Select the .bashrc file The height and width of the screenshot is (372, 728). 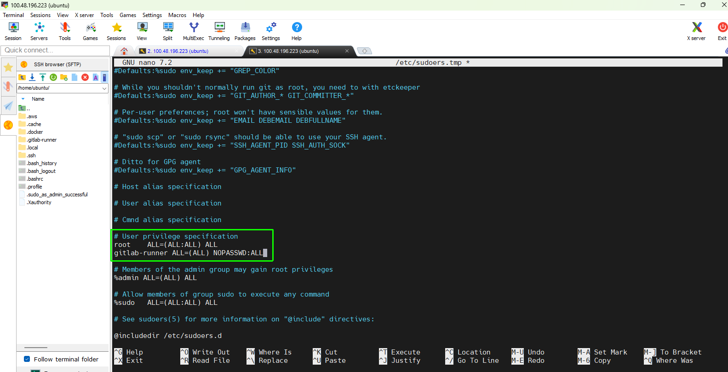(x=35, y=179)
